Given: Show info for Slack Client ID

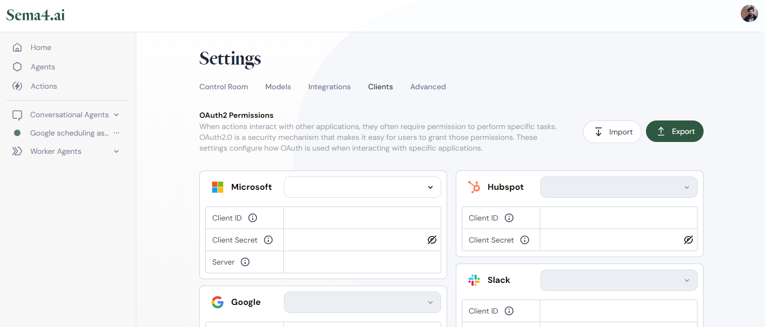Looking at the screenshot, I should pos(509,311).
